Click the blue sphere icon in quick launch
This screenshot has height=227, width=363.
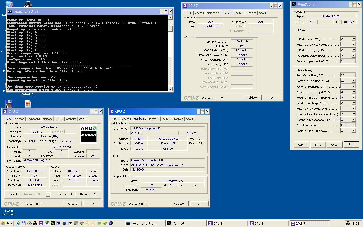tap(64, 223)
